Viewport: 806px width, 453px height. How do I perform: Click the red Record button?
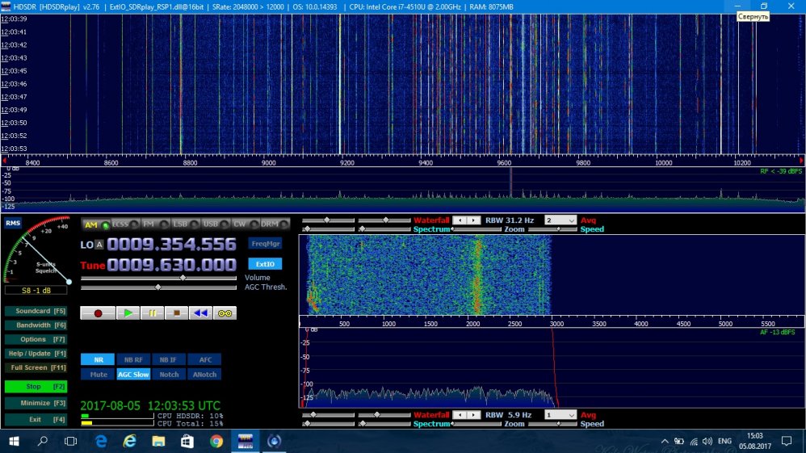pyautogui.click(x=98, y=313)
